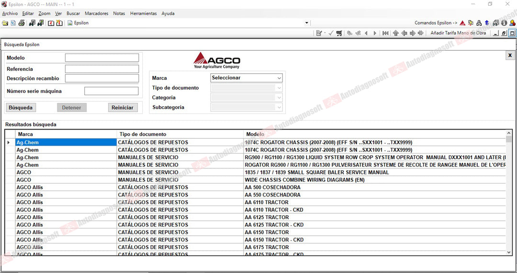Open the Notas menu
The height and width of the screenshot is (273, 517).
pyautogui.click(x=119, y=13)
